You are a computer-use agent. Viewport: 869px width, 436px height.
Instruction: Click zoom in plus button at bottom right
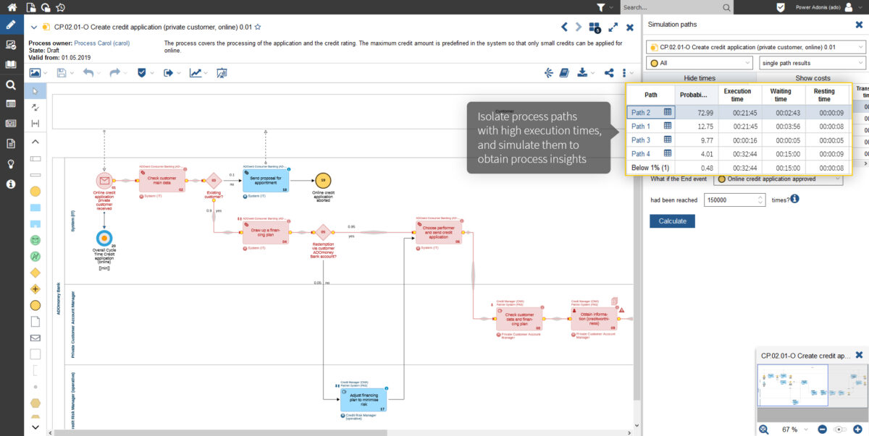[857, 429]
